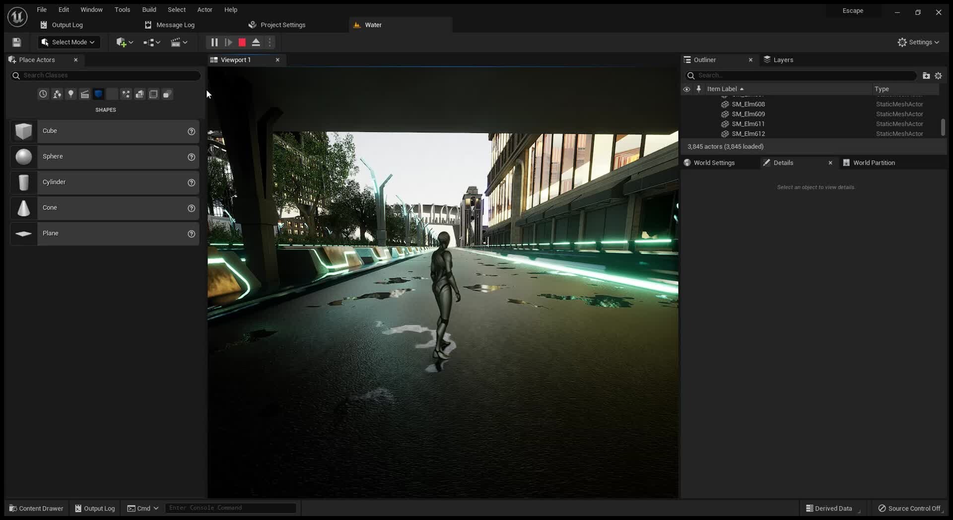Open the Volumes category icon
This screenshot has width=953, height=520.
(x=153, y=94)
